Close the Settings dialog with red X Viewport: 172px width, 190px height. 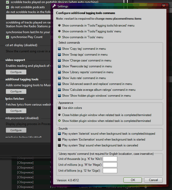coord(164,6)
